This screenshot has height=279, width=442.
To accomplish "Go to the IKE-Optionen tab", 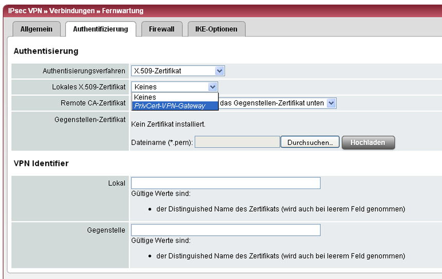I will coord(216,29).
